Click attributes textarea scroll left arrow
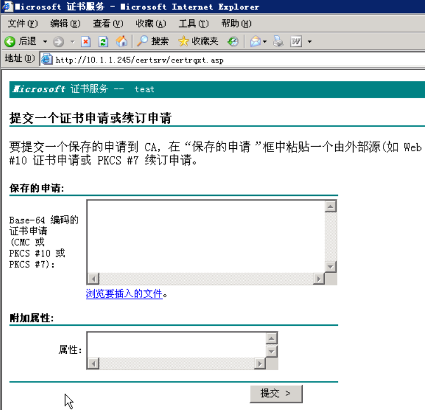 94,363
